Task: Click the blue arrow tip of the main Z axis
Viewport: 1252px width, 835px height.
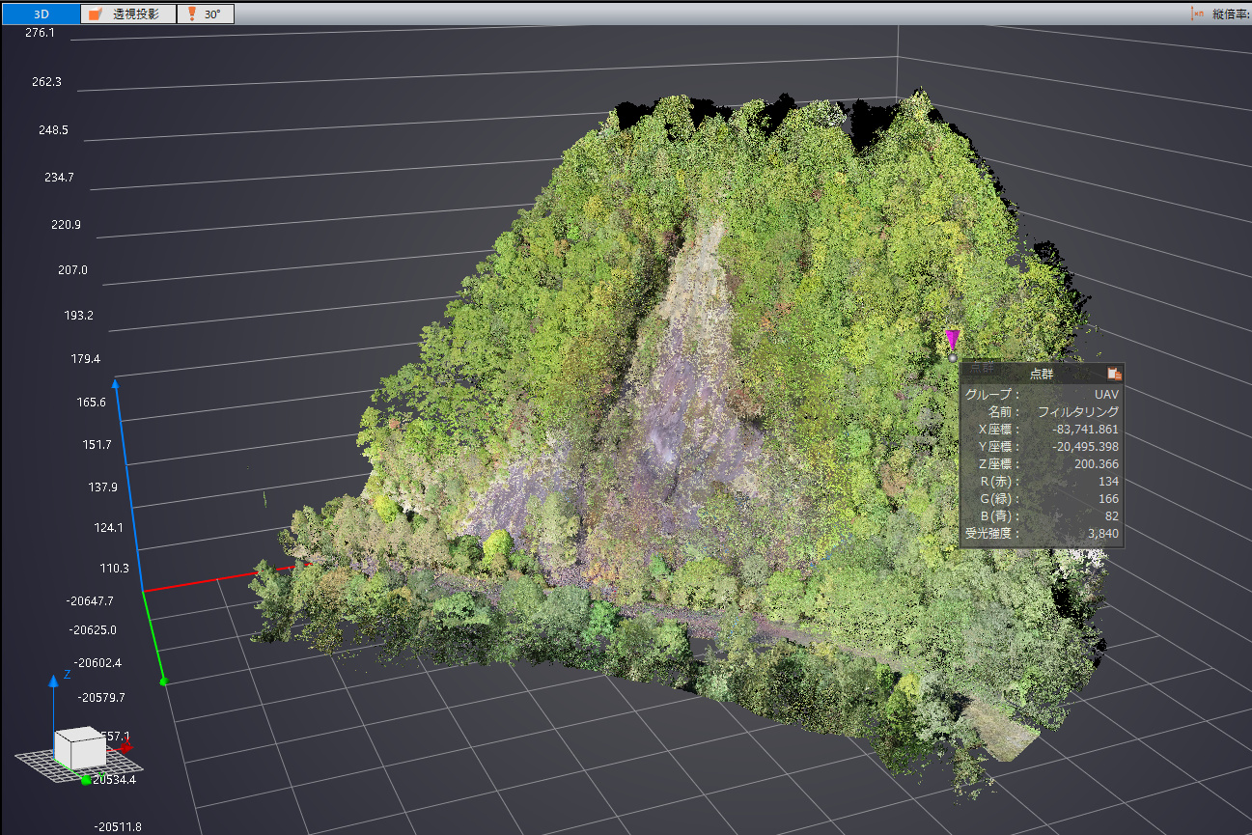Action: tap(116, 384)
